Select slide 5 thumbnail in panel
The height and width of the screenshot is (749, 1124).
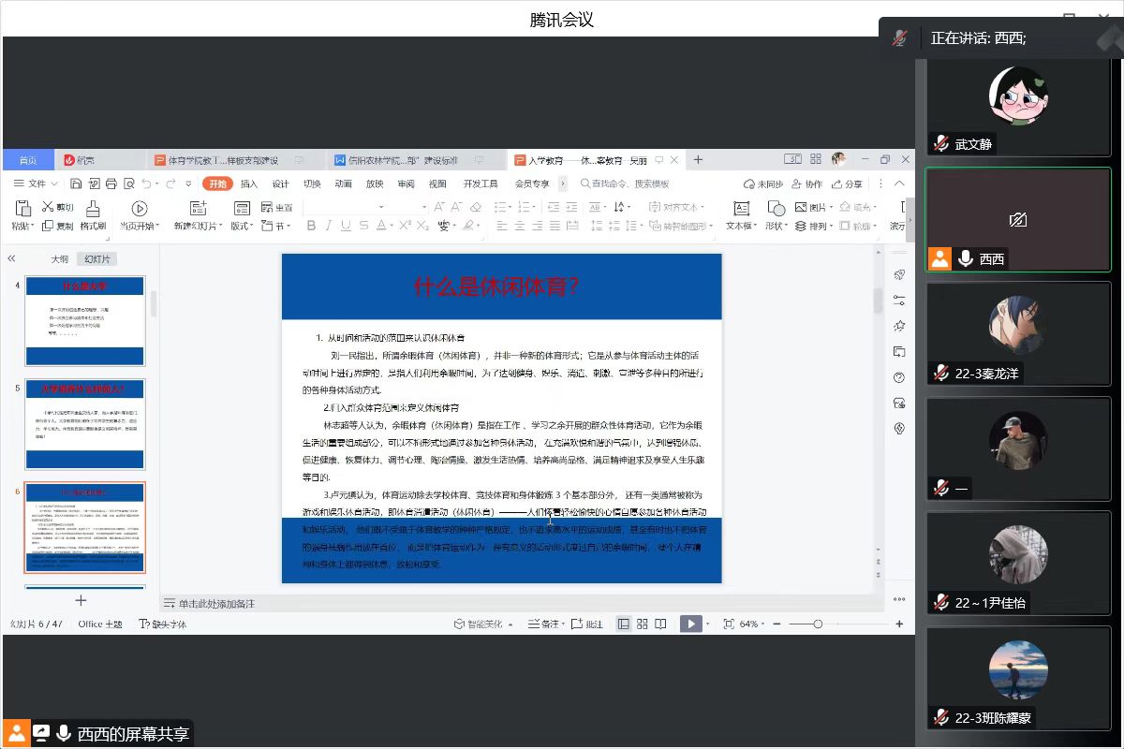coord(85,425)
